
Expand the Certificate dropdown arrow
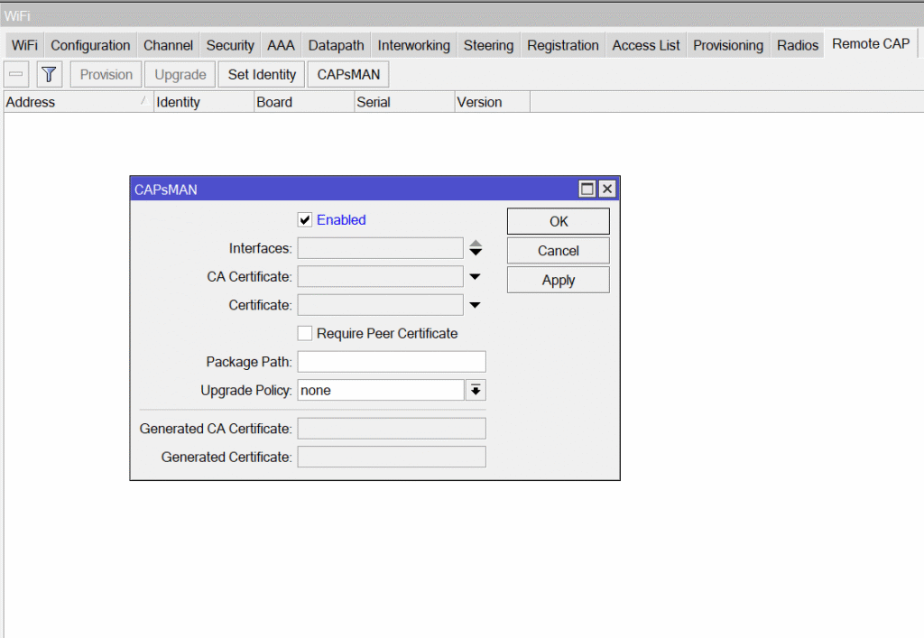(x=475, y=305)
